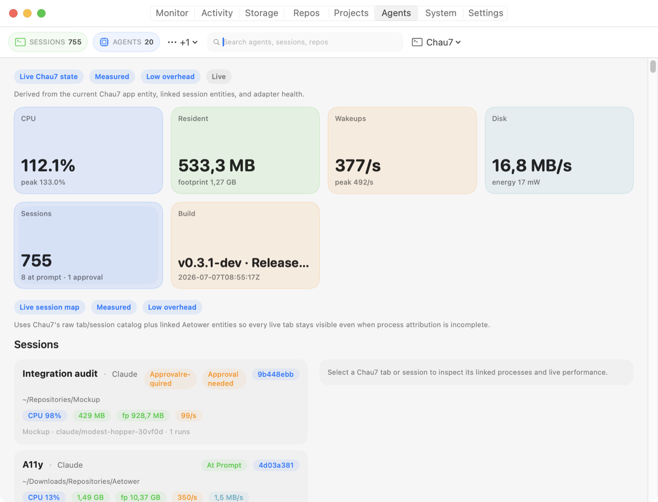
Task: Open the Settings tab
Action: tap(486, 13)
